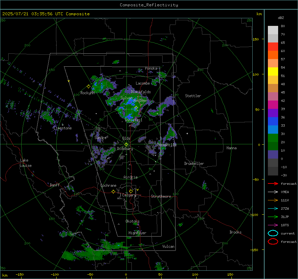Click the orange 111V arrow in legend
The image size is (298, 279).
click(273, 200)
